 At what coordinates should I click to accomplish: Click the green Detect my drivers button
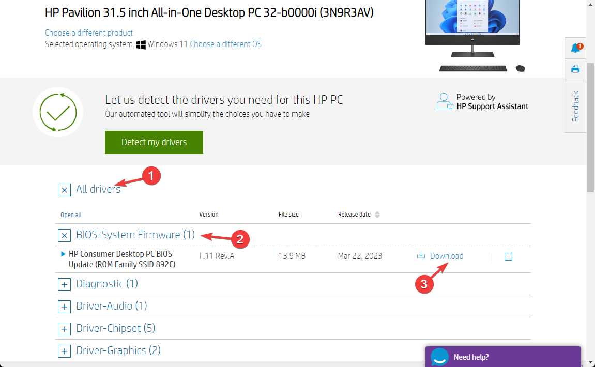(x=154, y=142)
